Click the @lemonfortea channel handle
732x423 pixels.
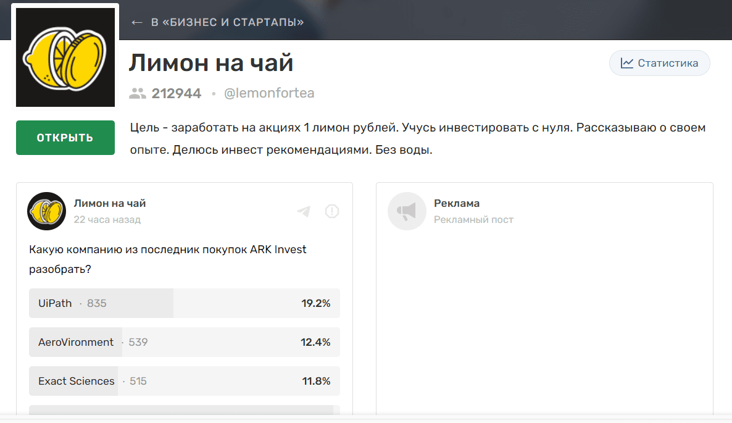tap(270, 93)
